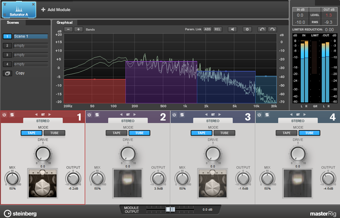Solo band 1 with S button
Viewport: 340px width, 218px height.
12,115
